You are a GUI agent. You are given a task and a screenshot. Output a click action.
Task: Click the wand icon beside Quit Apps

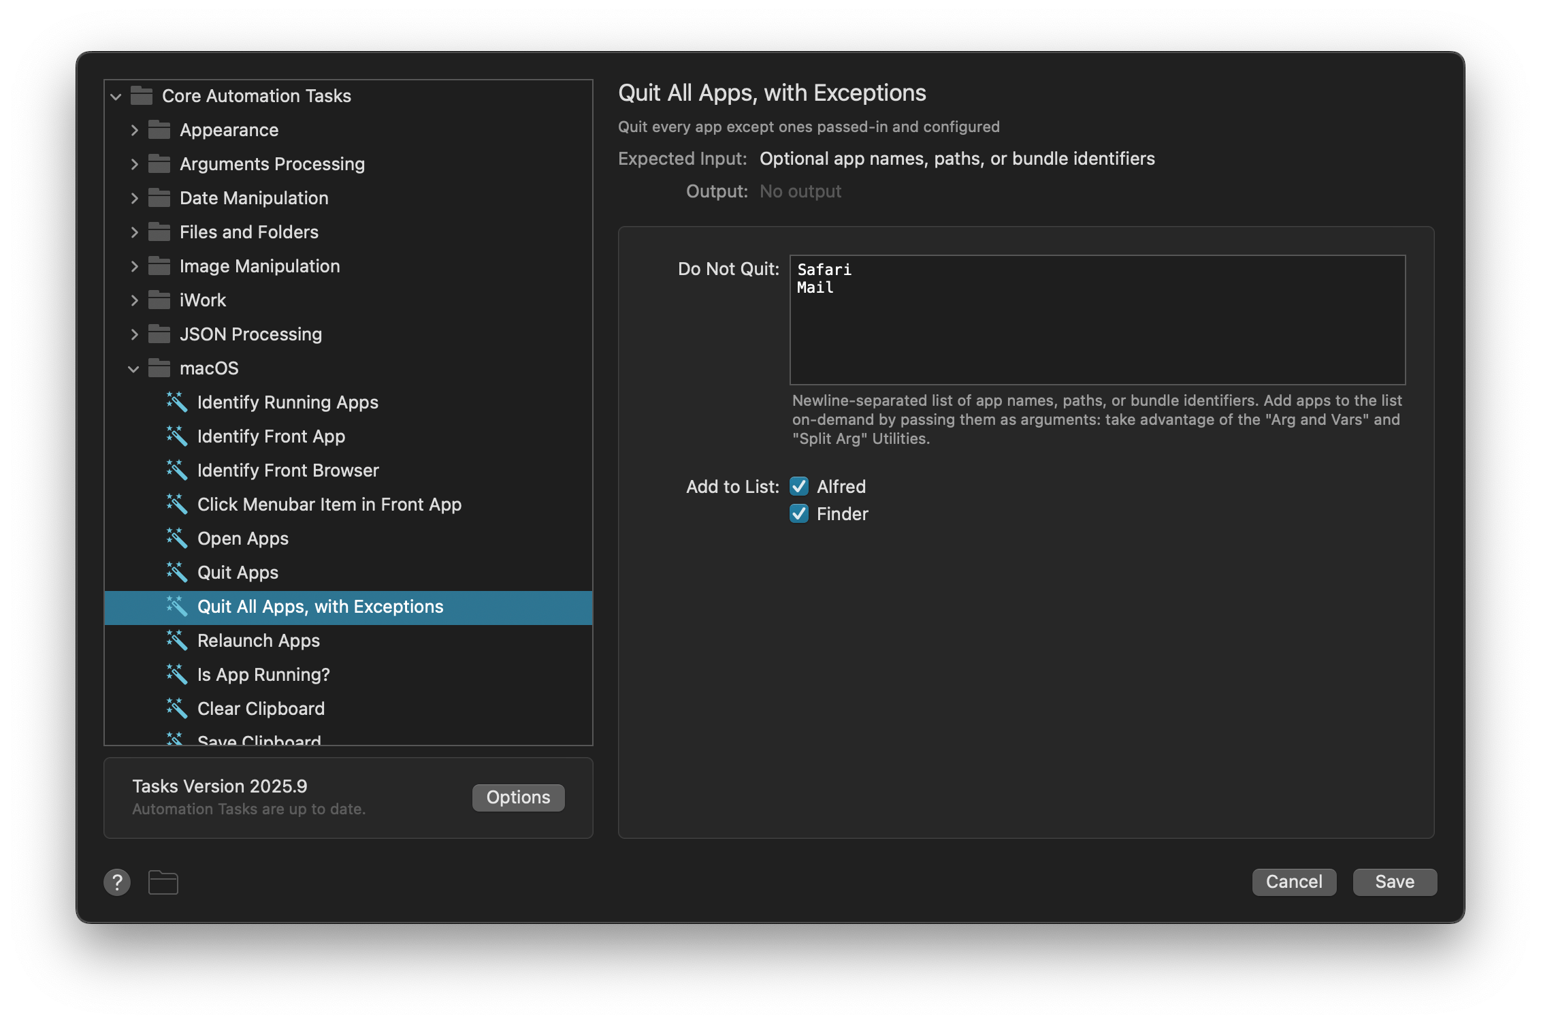tap(177, 572)
